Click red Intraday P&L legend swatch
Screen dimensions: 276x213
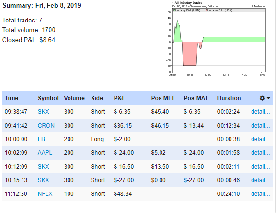click(207, 10)
